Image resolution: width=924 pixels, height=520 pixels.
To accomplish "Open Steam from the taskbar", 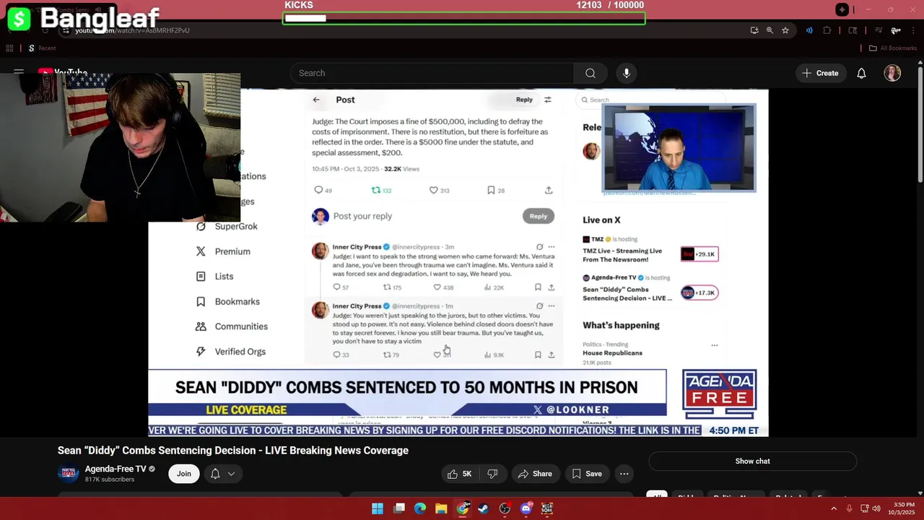I will tap(484, 509).
